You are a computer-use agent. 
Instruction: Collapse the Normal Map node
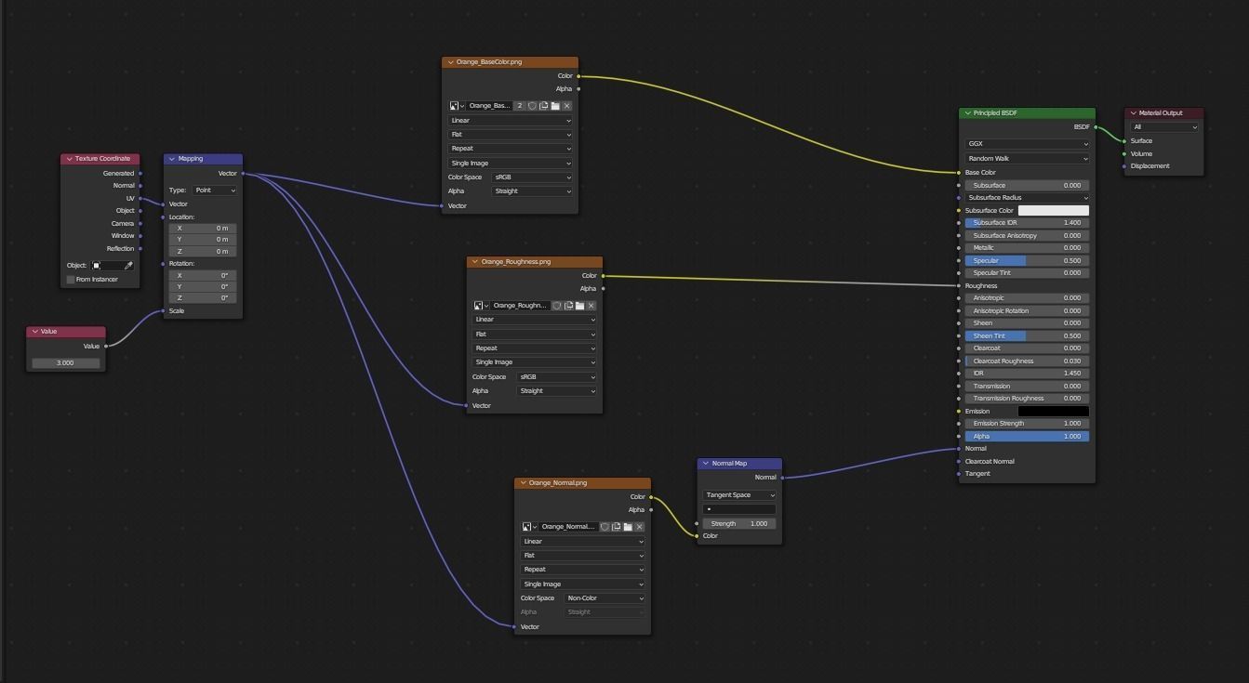coord(705,464)
